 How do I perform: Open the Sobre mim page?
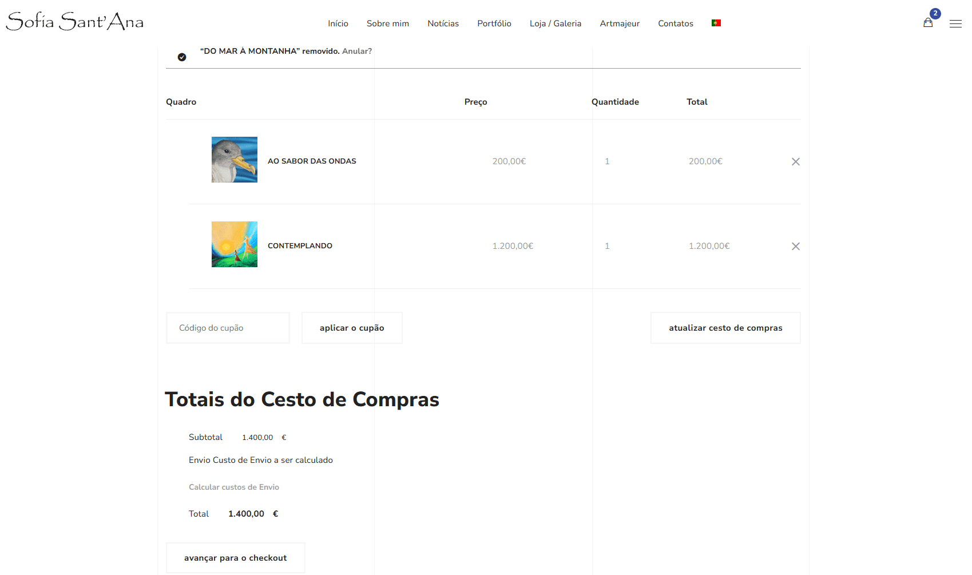coord(387,23)
